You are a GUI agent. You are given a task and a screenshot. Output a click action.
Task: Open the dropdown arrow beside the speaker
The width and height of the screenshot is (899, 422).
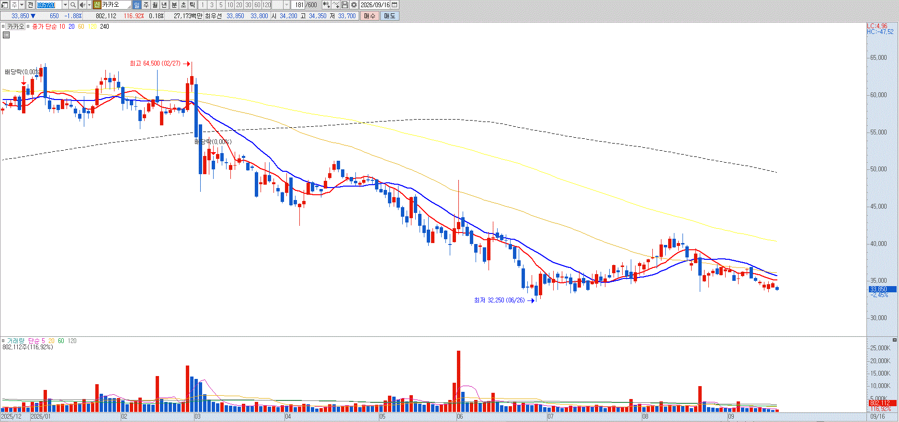point(89,5)
